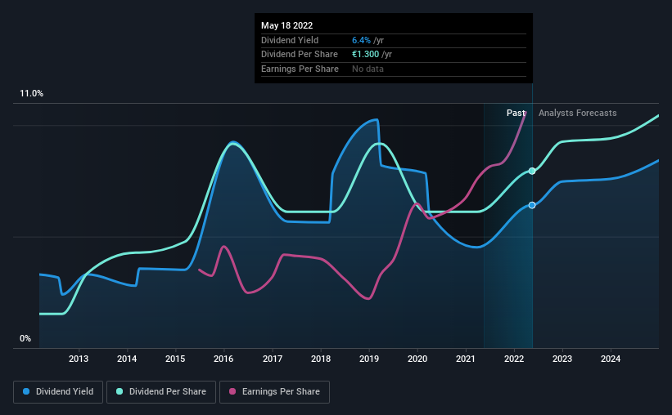Click the €1.300 dividend per share value

coord(366,55)
